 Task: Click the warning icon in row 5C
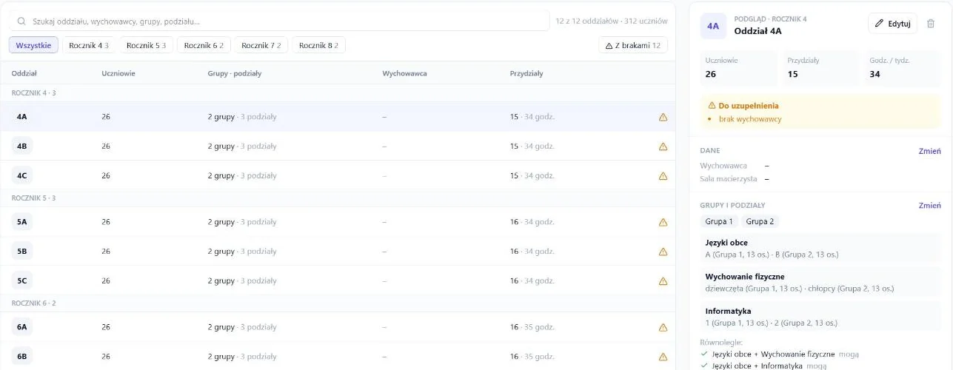(663, 281)
